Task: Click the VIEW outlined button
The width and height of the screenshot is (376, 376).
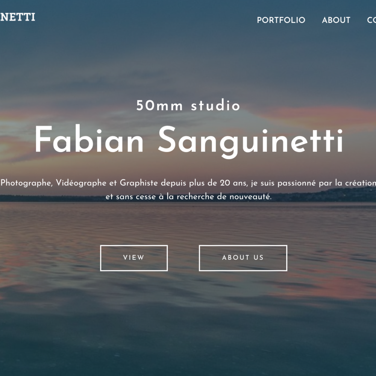Action: [134, 258]
